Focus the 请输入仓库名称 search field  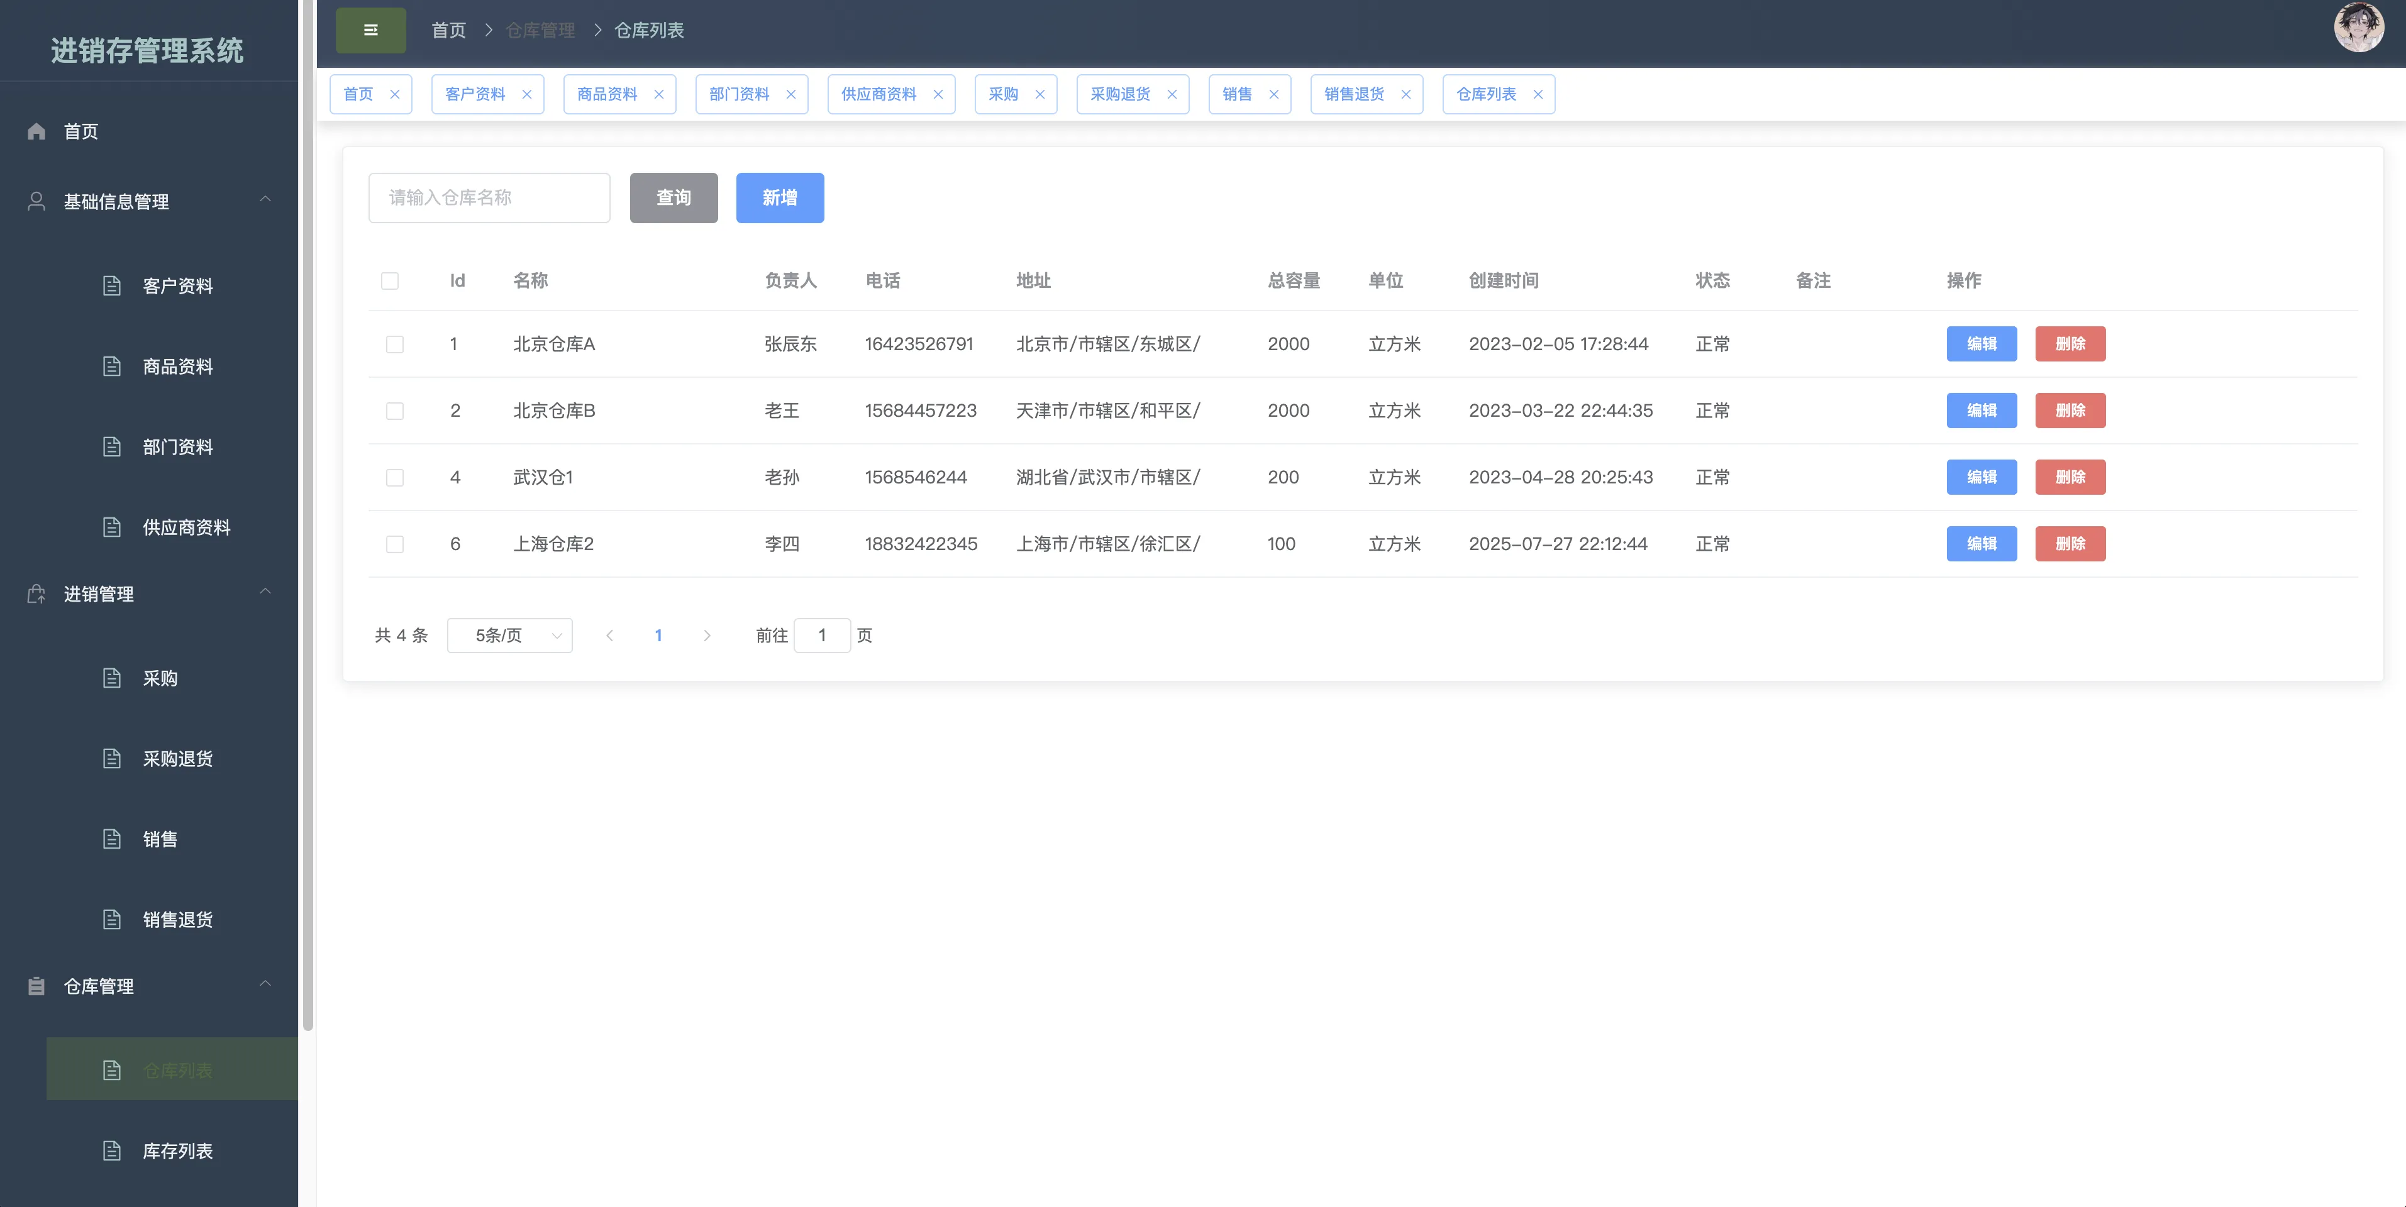489,198
